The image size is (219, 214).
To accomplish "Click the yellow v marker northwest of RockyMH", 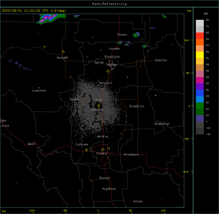I will [44, 47].
